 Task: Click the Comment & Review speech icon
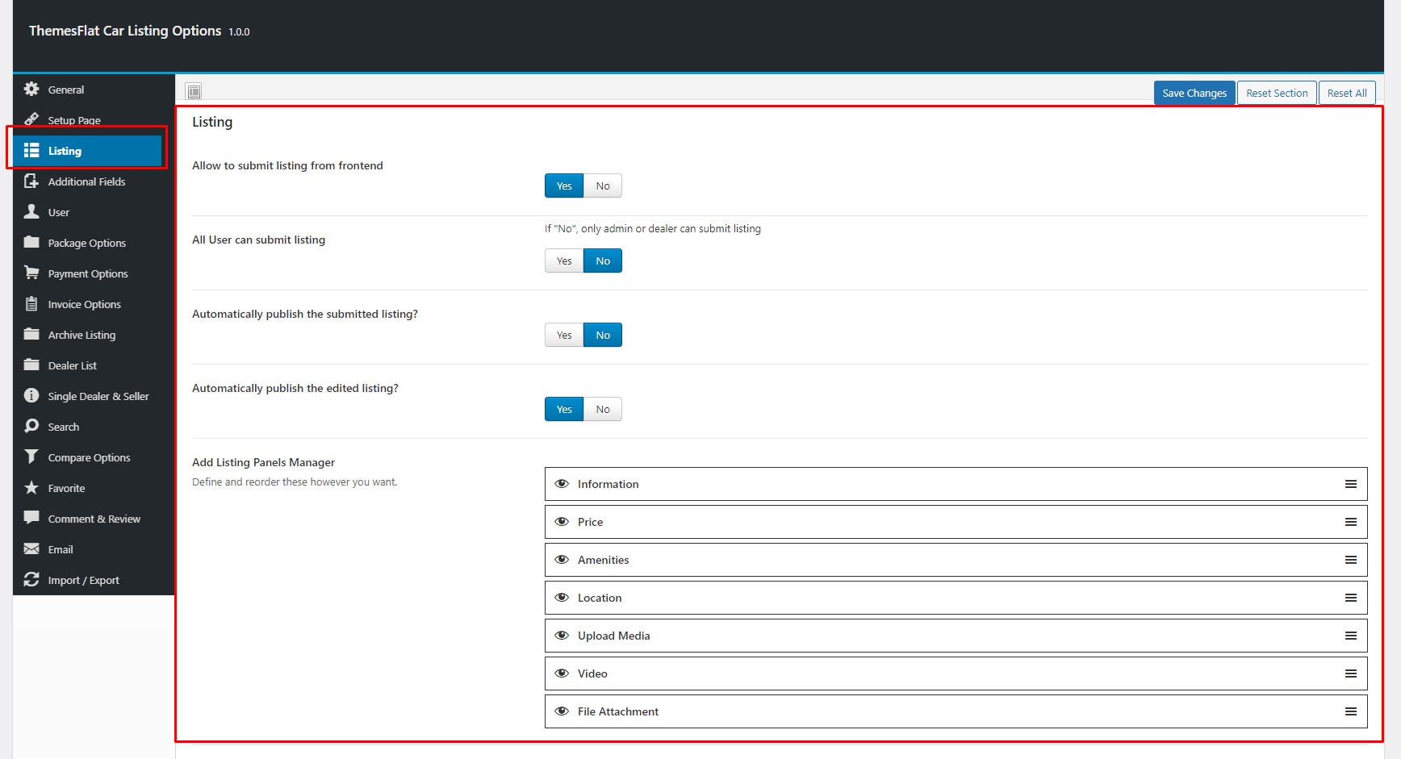[31, 518]
